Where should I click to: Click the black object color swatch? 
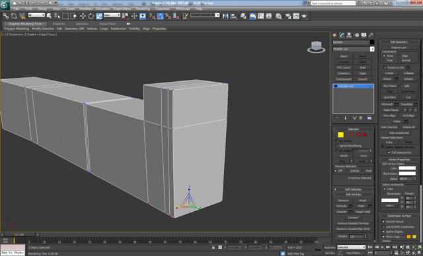372,42
